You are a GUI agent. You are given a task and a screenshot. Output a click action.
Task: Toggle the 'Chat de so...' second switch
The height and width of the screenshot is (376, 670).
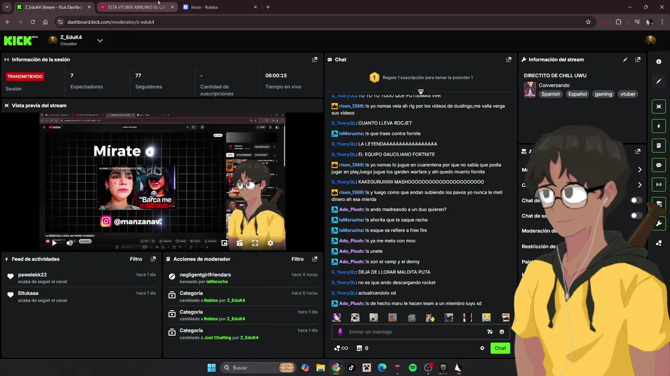tap(635, 215)
